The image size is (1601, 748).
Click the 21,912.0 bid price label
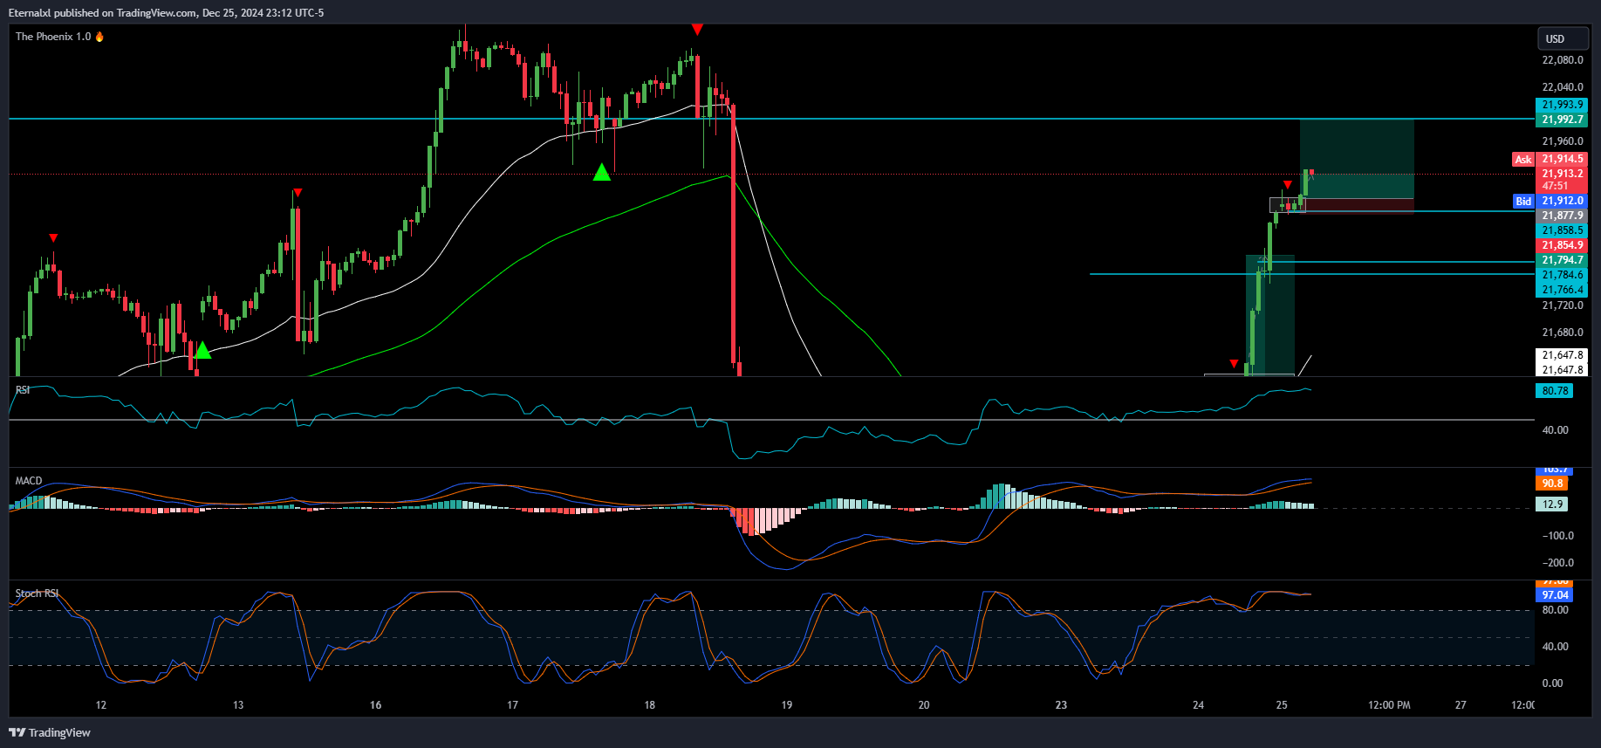(x=1562, y=201)
